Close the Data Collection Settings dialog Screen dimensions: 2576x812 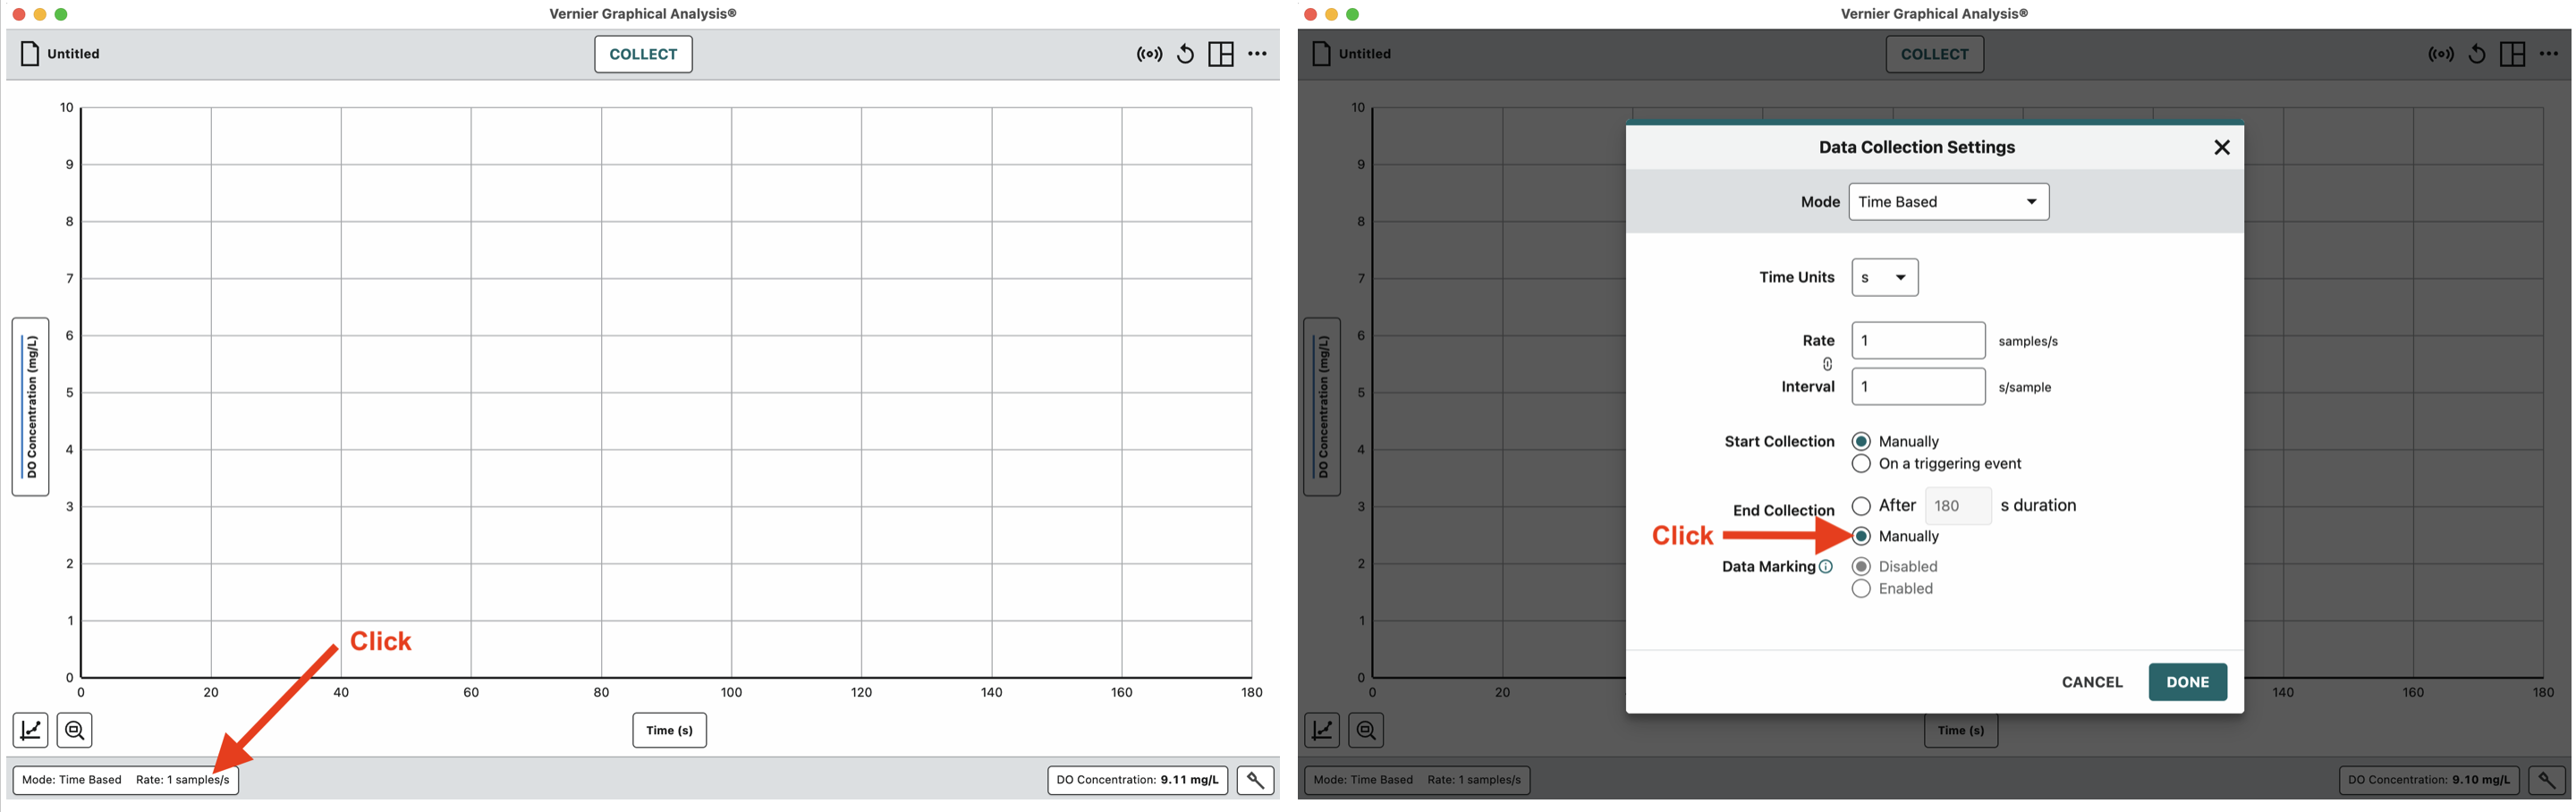tap(2222, 147)
